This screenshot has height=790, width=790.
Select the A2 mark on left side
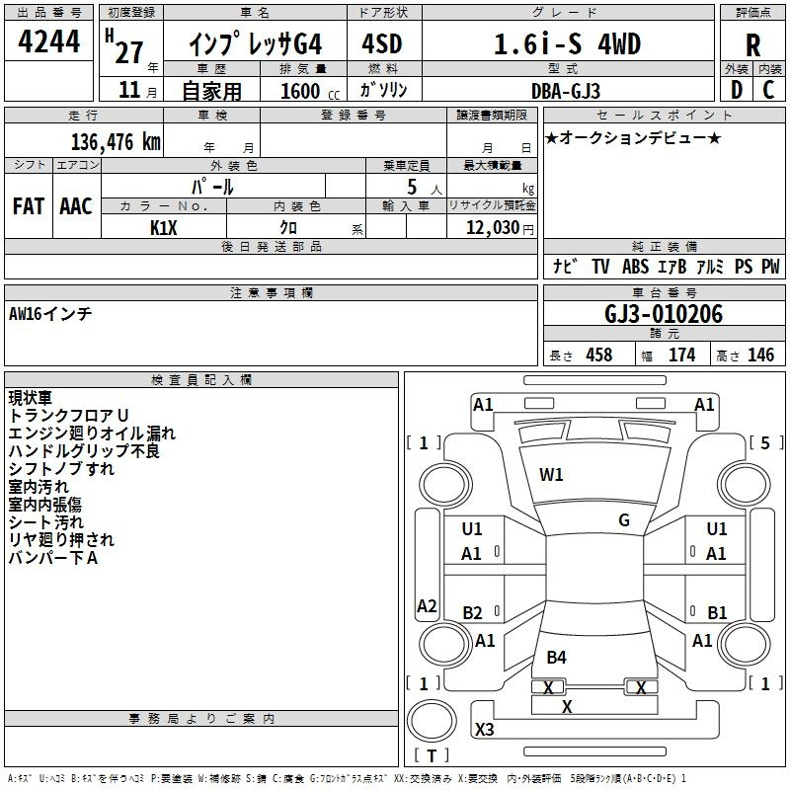click(427, 606)
